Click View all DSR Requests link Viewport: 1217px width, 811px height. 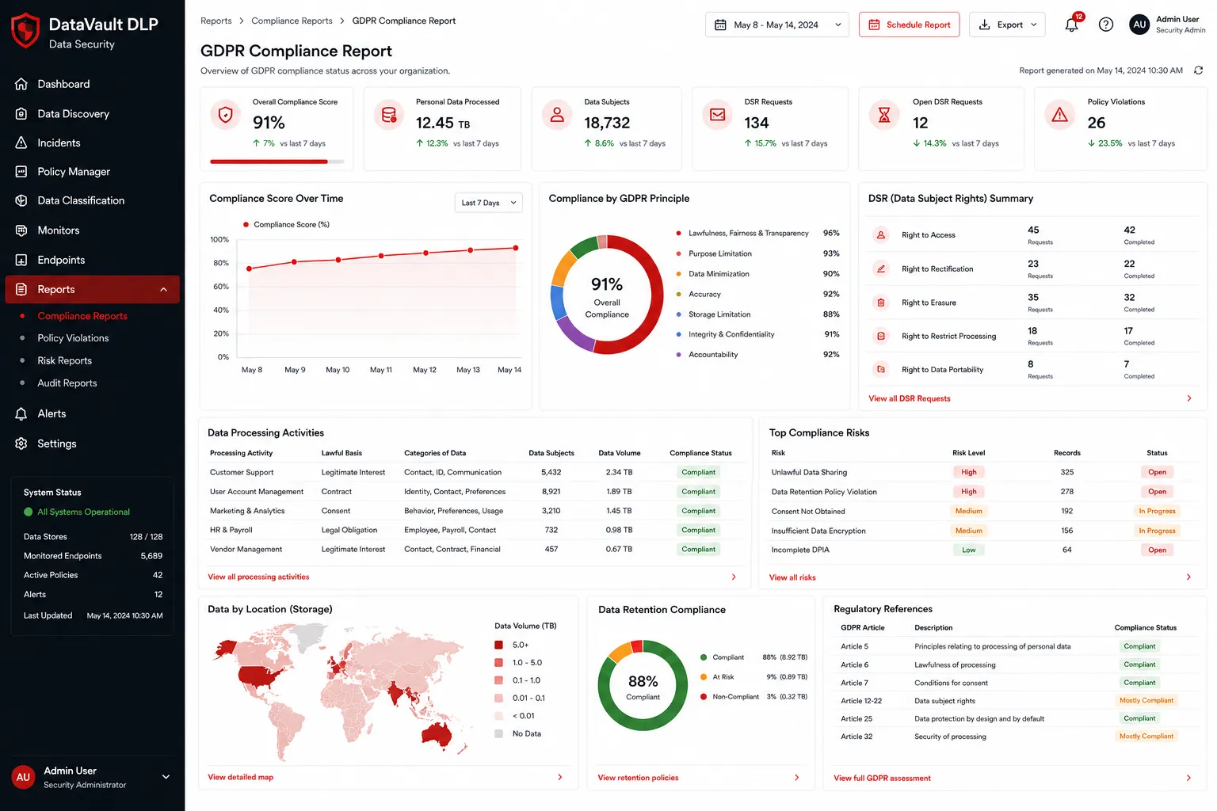click(x=910, y=398)
